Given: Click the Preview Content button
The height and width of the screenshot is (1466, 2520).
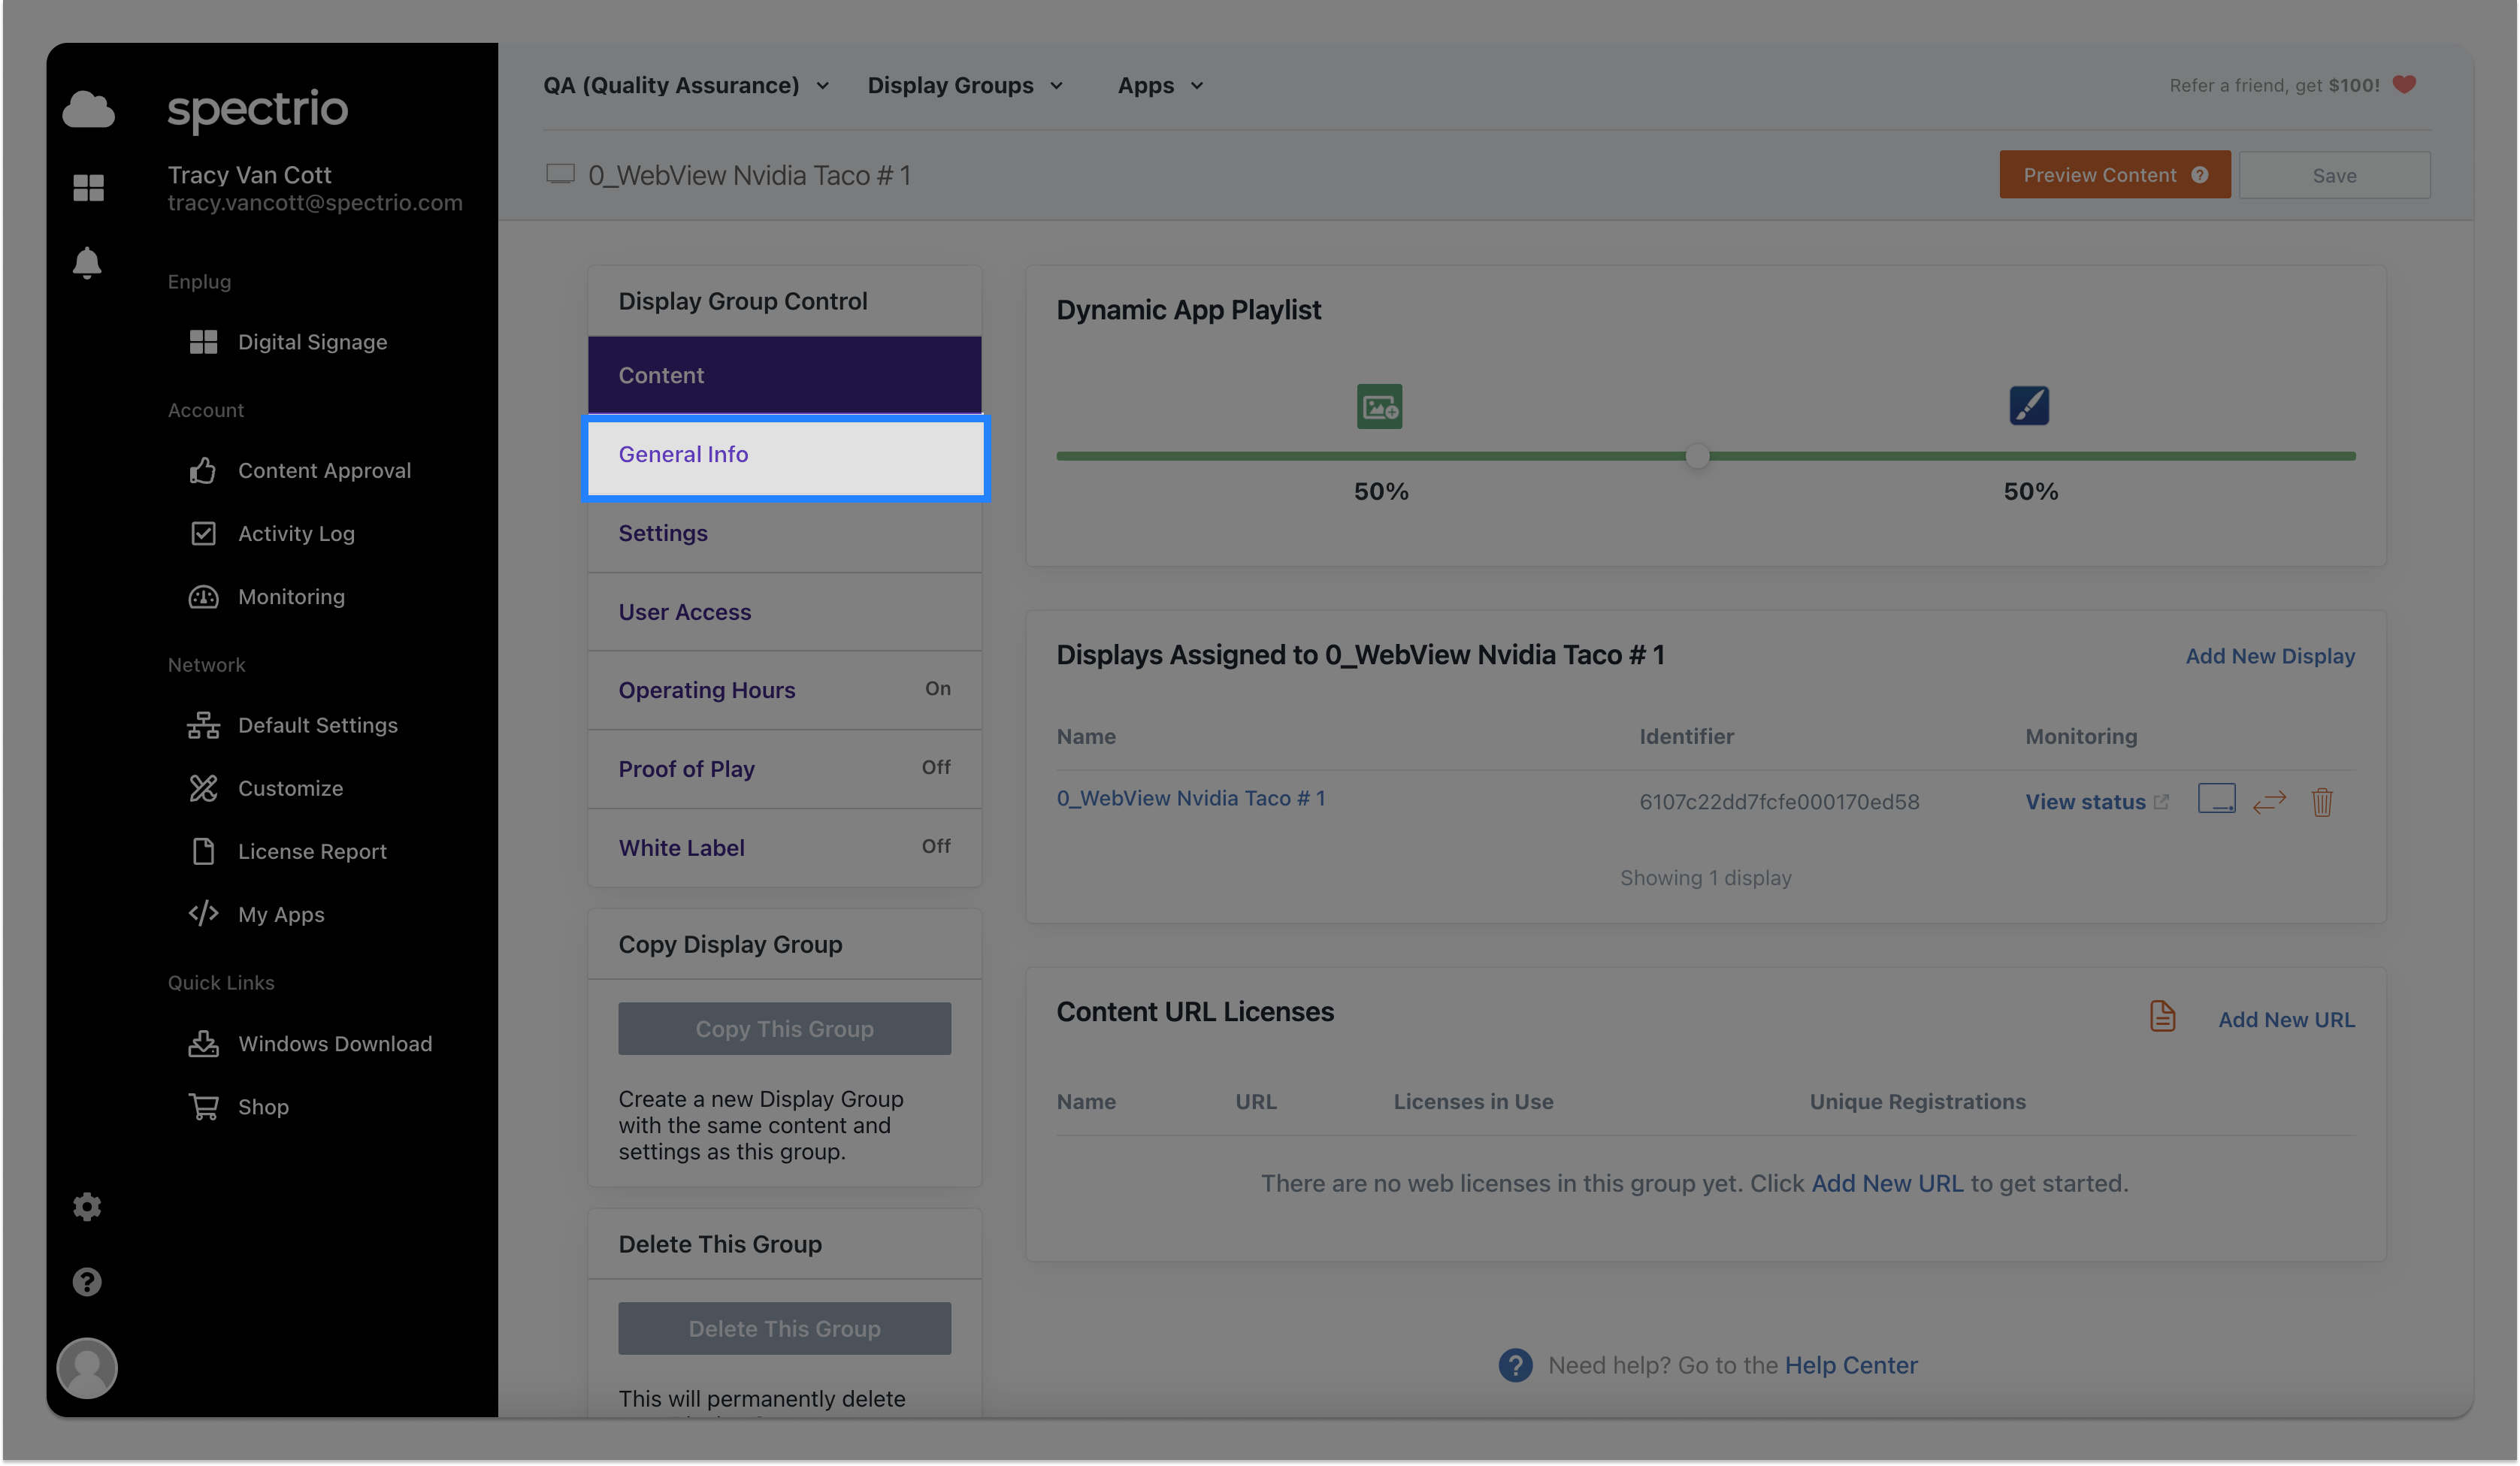Looking at the screenshot, I should (2114, 175).
